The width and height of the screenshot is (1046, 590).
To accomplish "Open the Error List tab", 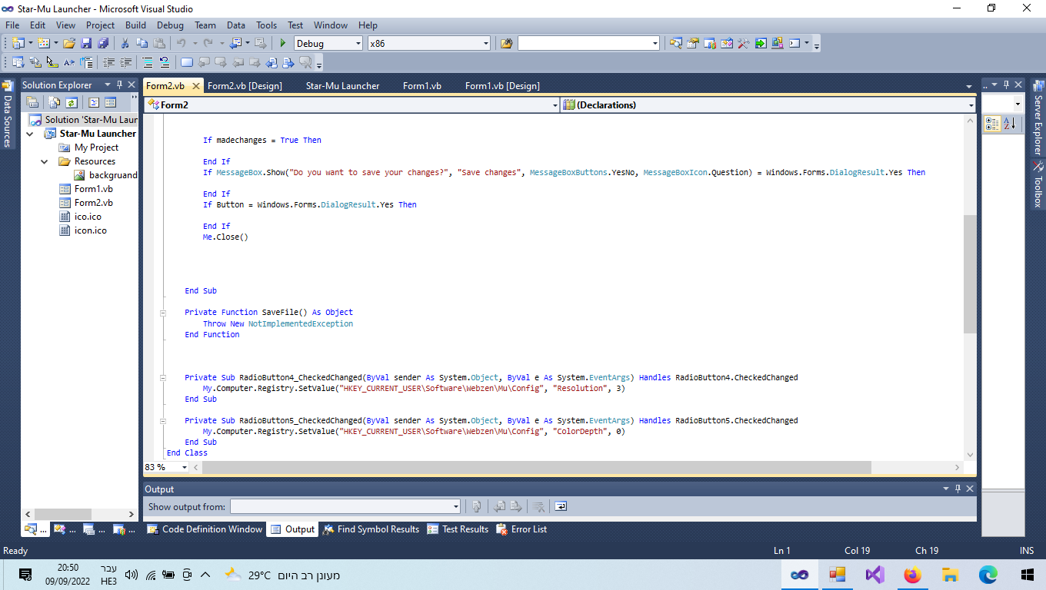I will (521, 529).
